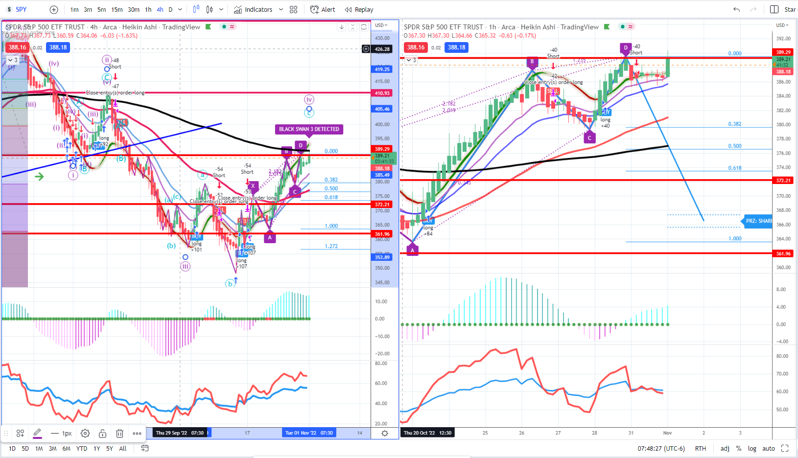
Task: Toggle percent scale mode
Action: coord(739,448)
